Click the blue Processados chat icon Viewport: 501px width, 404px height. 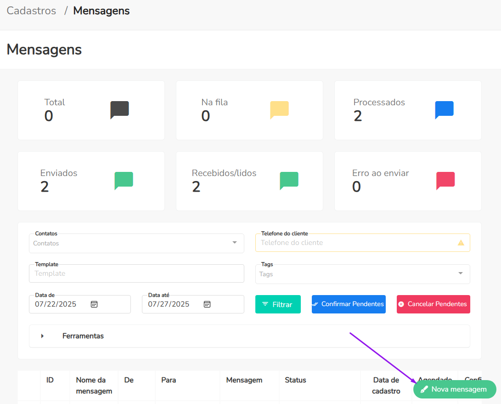click(x=444, y=110)
